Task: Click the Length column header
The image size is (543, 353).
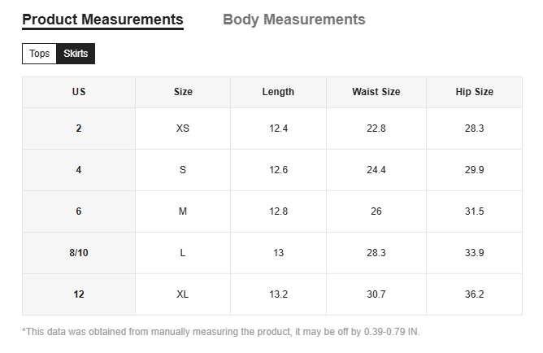Action: click(278, 92)
